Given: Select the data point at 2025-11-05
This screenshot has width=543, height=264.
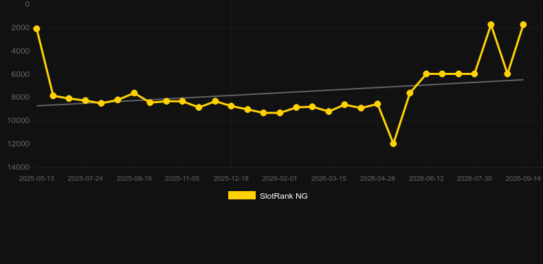Looking at the screenshot, I should coord(182,101).
